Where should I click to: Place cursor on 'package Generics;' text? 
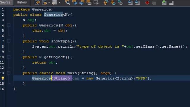(33, 9)
